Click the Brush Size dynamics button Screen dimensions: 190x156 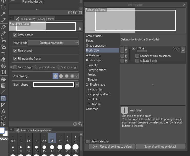tap(183, 50)
